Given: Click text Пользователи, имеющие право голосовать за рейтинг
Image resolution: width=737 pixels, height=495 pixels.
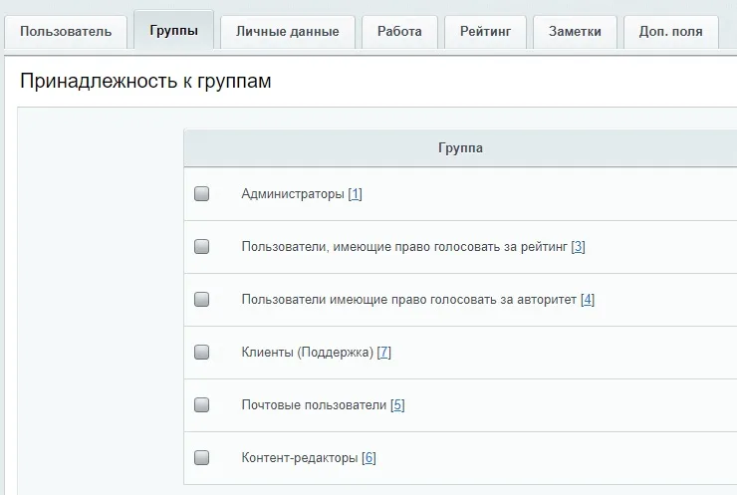Looking at the screenshot, I should [x=404, y=246].
